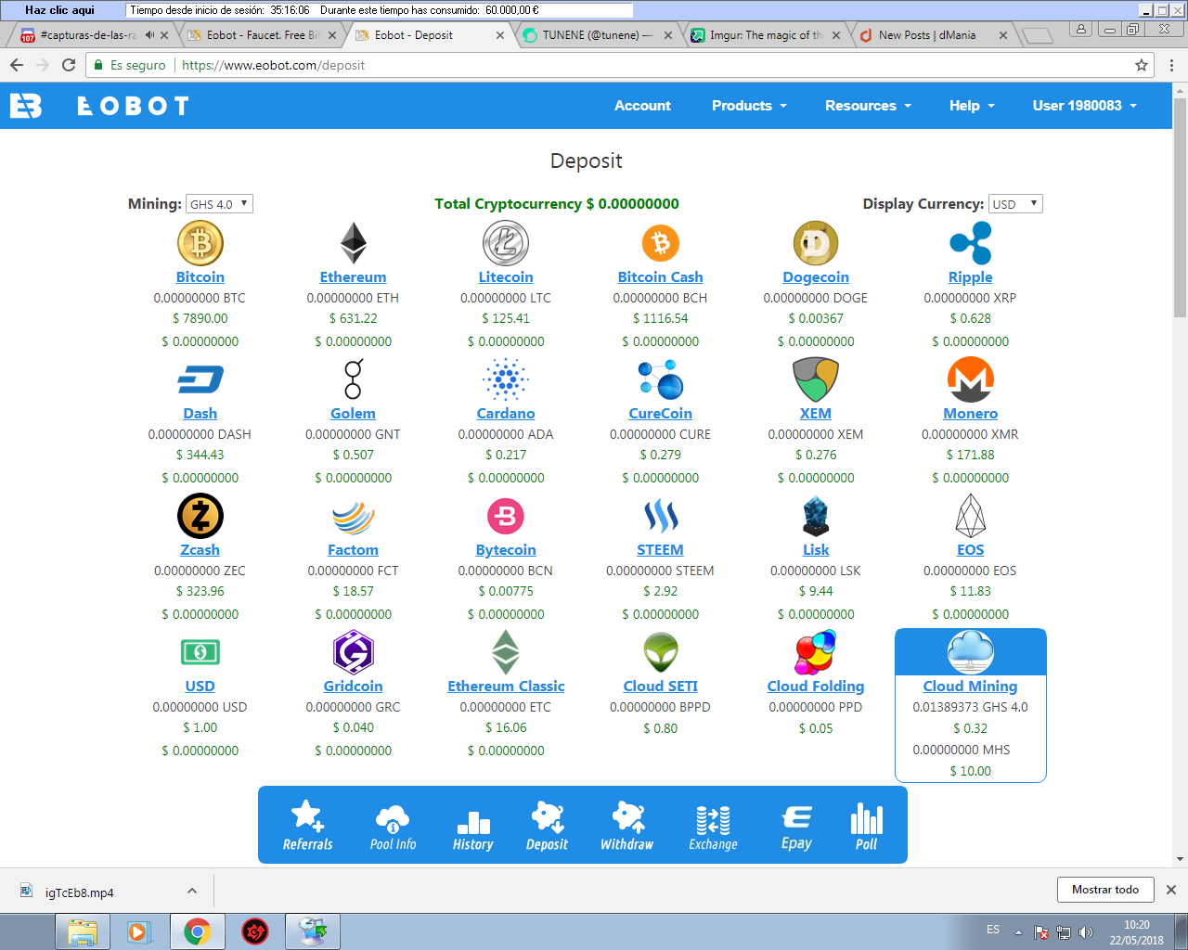
Task: Switch to the New Posts dMania tab
Action: tap(933, 35)
